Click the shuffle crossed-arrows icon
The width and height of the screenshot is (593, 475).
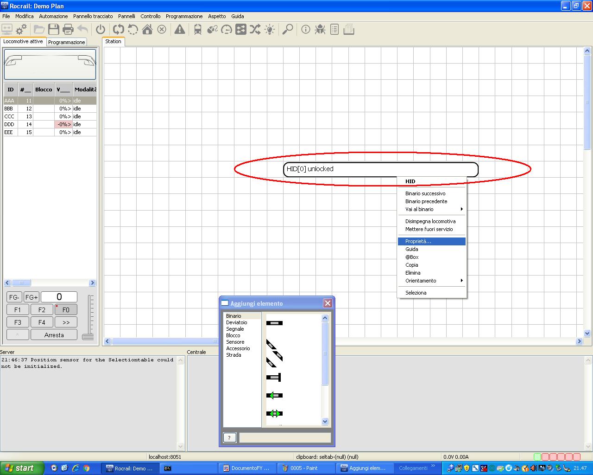[x=255, y=30]
